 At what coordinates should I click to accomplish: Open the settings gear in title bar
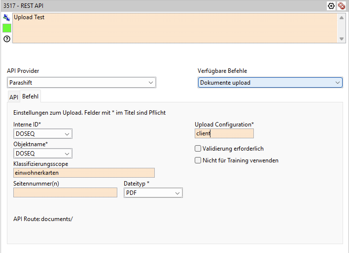pyautogui.click(x=332, y=6)
